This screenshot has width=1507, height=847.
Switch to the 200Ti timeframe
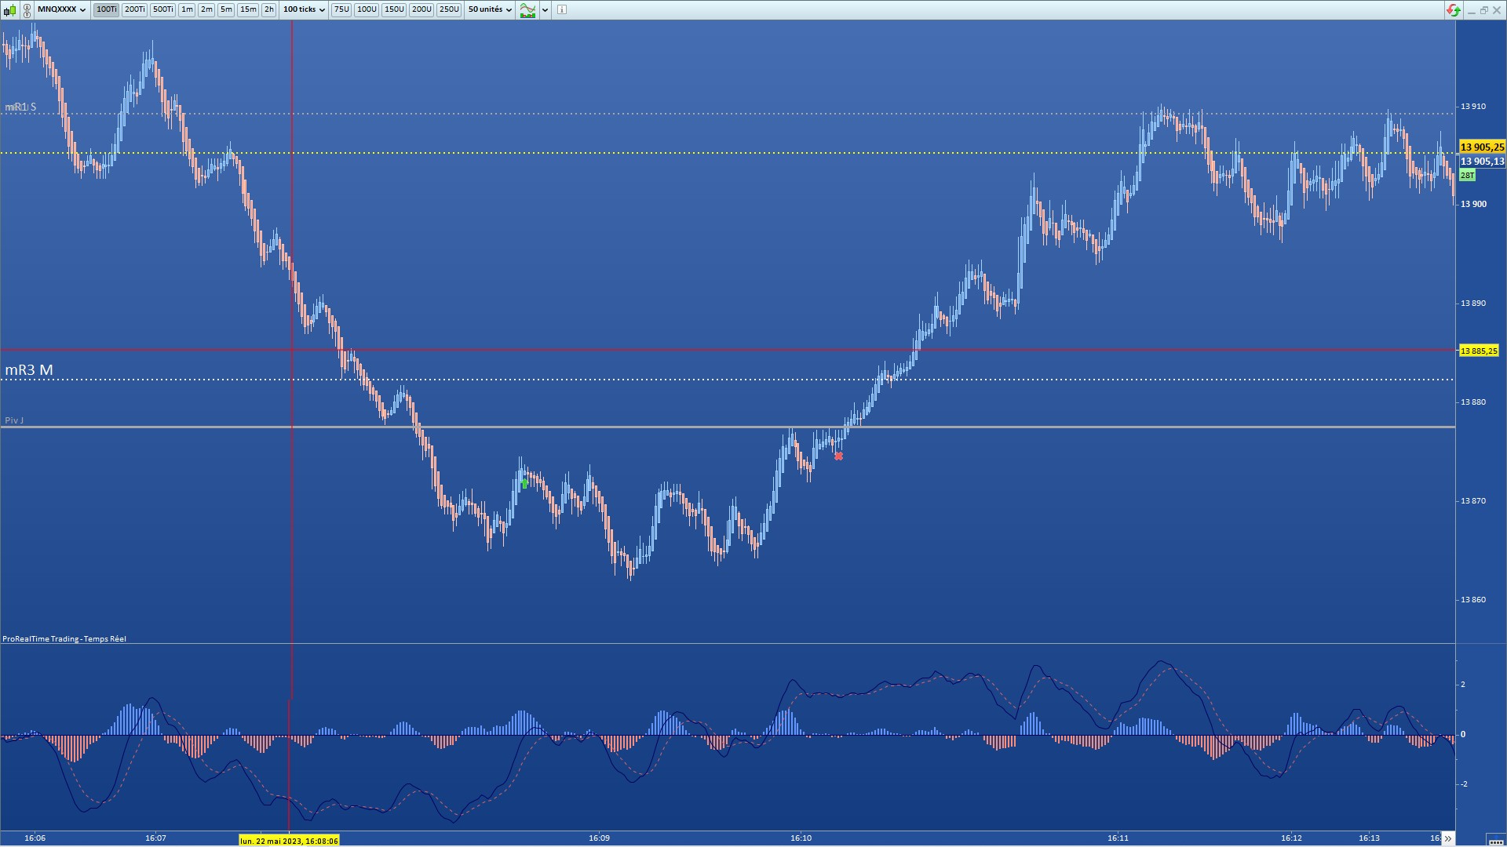click(134, 9)
